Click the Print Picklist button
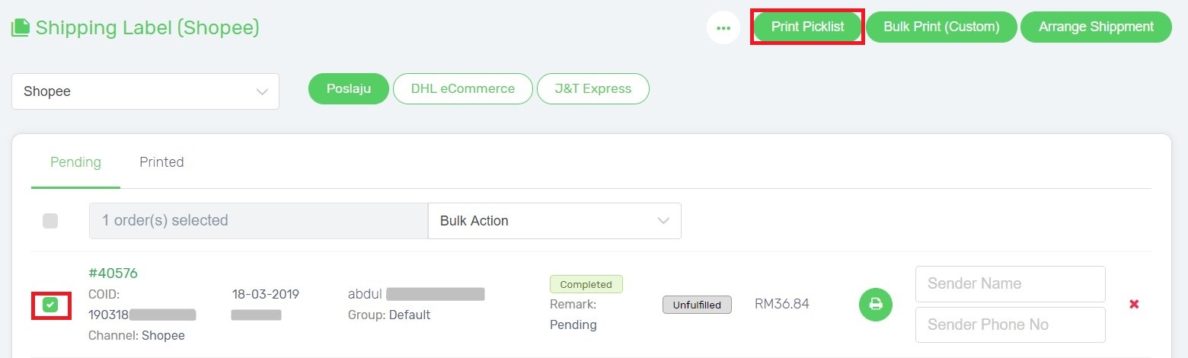The width and height of the screenshot is (1188, 358). coord(807,27)
